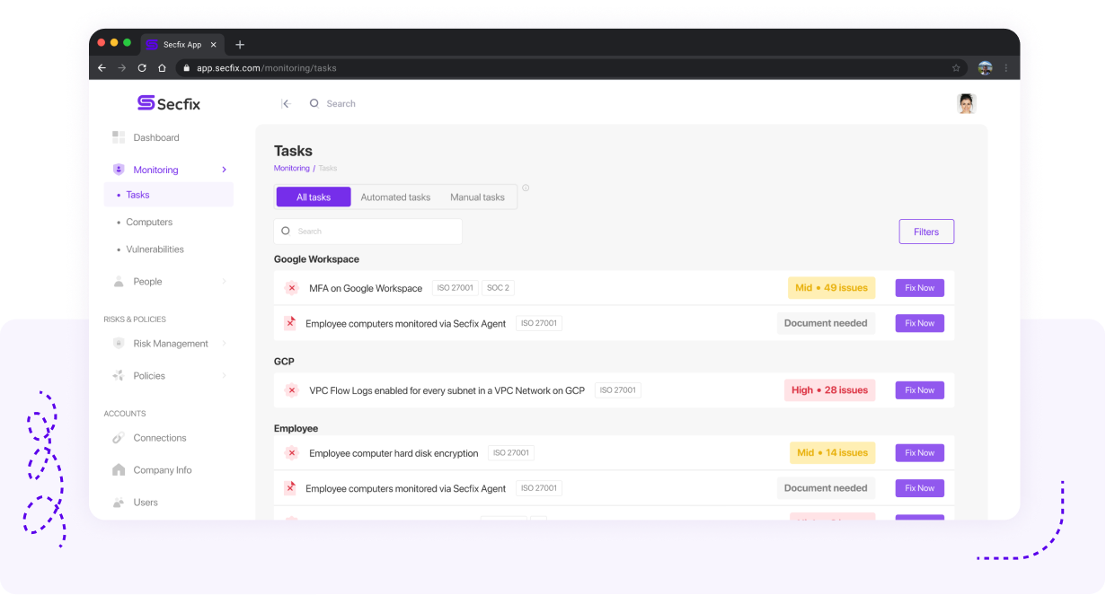Click the Connections label in the sidebar
The height and width of the screenshot is (595, 1106).
(x=160, y=438)
